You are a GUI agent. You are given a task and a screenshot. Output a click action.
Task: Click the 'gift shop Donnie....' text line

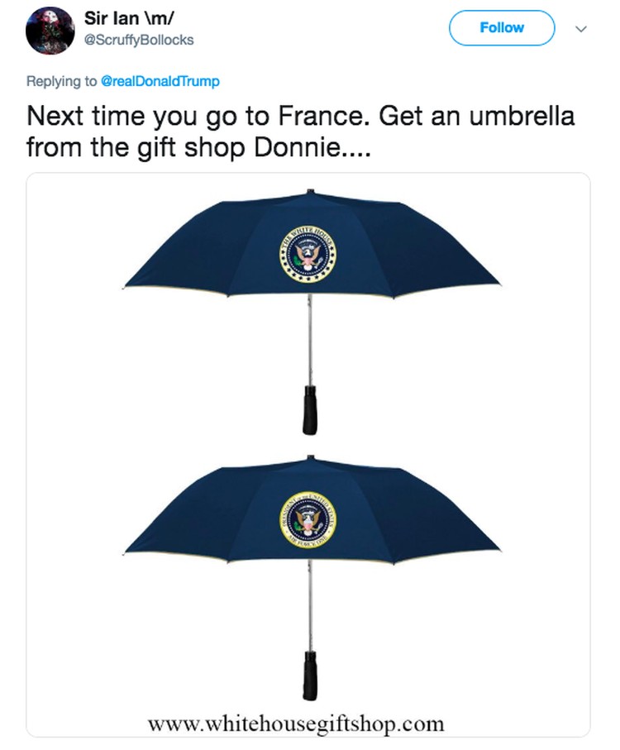pos(254,148)
